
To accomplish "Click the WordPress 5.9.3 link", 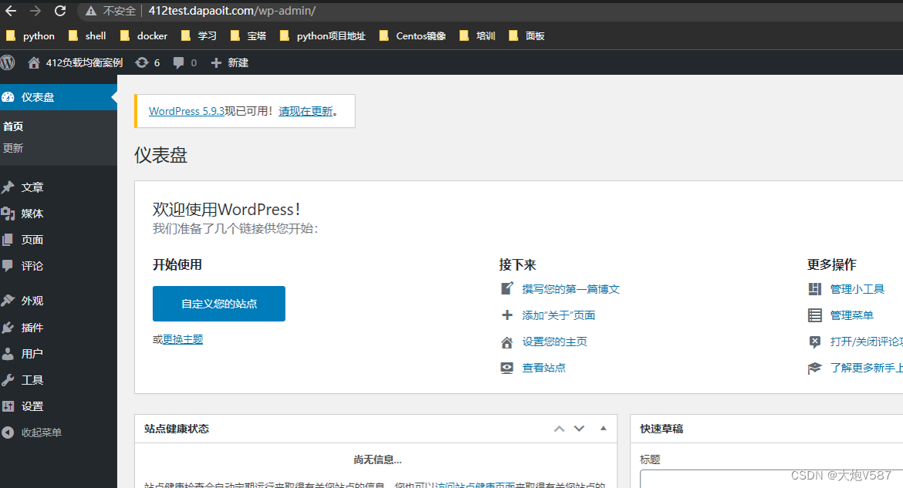I will 187,111.
